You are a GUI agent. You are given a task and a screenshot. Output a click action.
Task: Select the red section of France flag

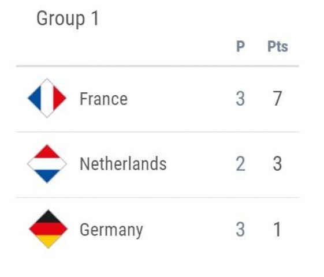click(x=59, y=98)
